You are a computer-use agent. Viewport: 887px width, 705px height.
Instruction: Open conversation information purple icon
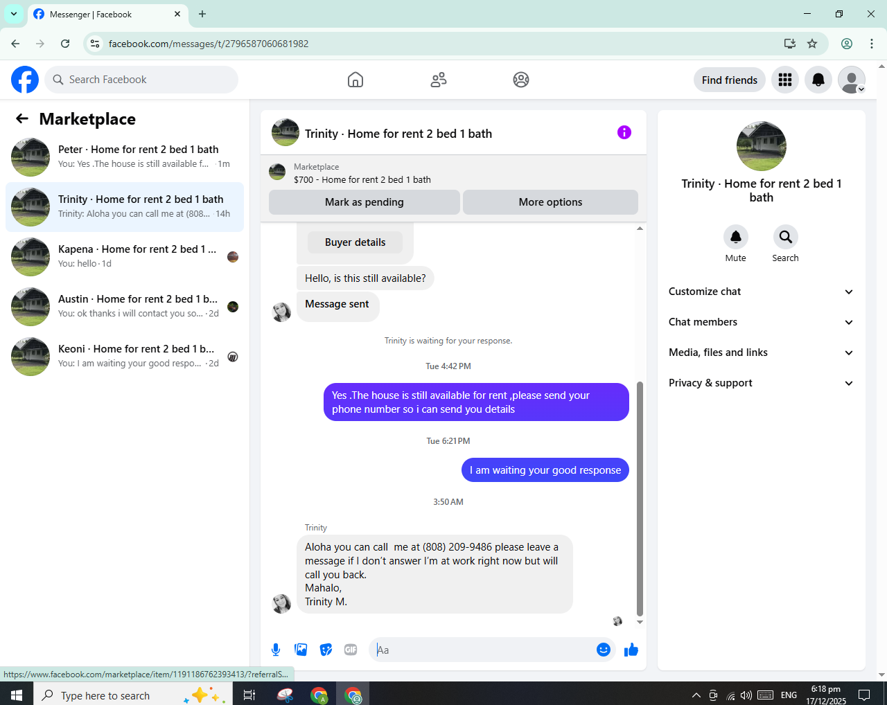[624, 132]
